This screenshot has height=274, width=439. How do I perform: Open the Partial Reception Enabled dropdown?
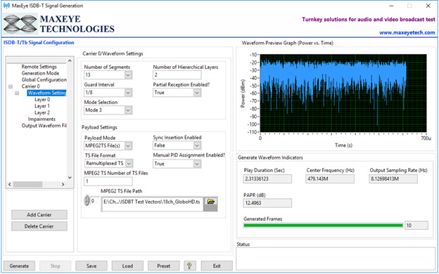197,93
